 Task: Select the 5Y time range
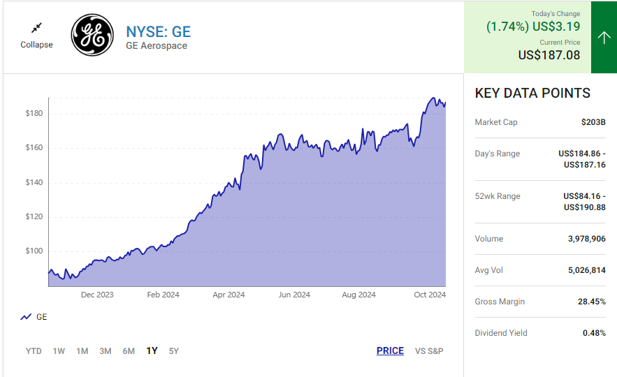173,351
